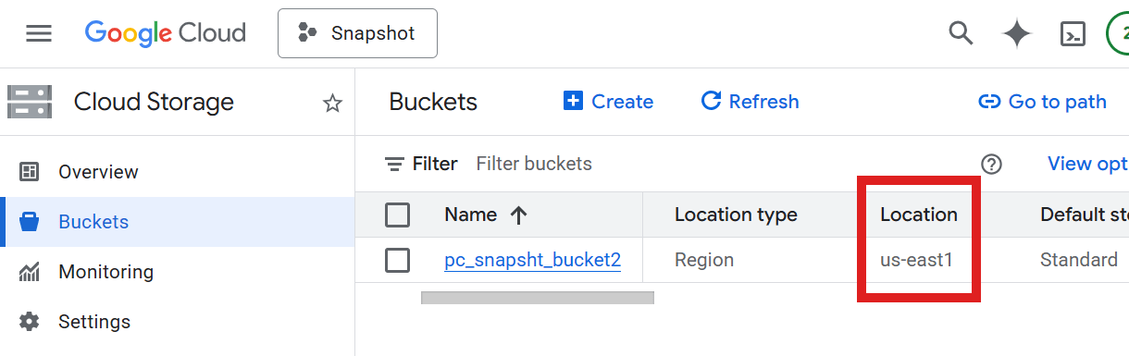Create a new bucket

coord(608,102)
